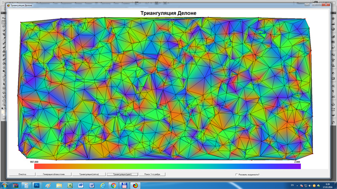Click 'Генерация облака точек' button
Viewport: 337px width, 189px height.
[53, 174]
